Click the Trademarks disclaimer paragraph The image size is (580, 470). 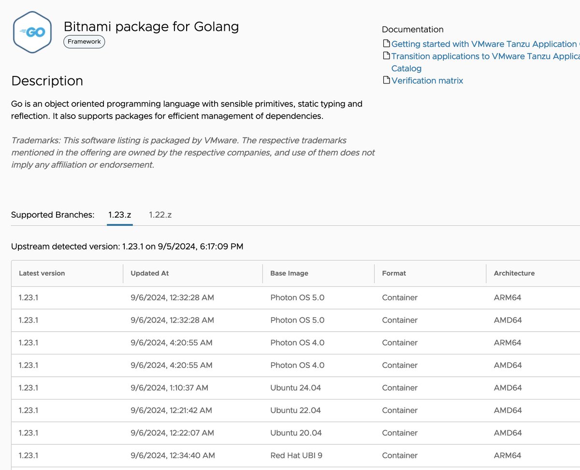coord(193,153)
